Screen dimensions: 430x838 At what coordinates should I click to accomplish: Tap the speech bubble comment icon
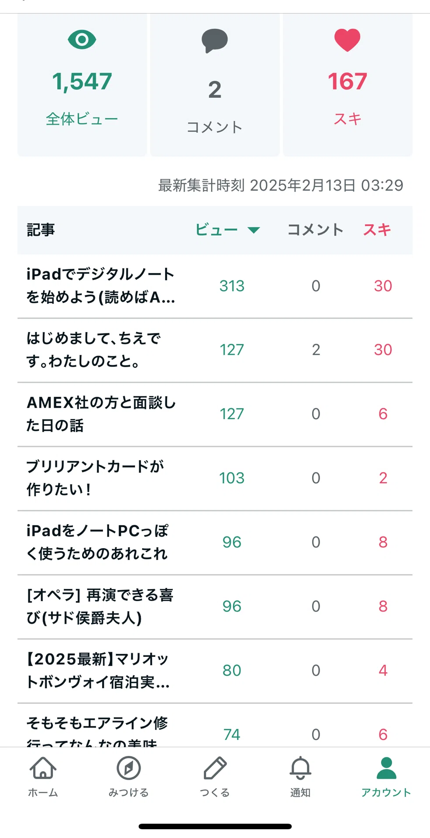coord(214,41)
